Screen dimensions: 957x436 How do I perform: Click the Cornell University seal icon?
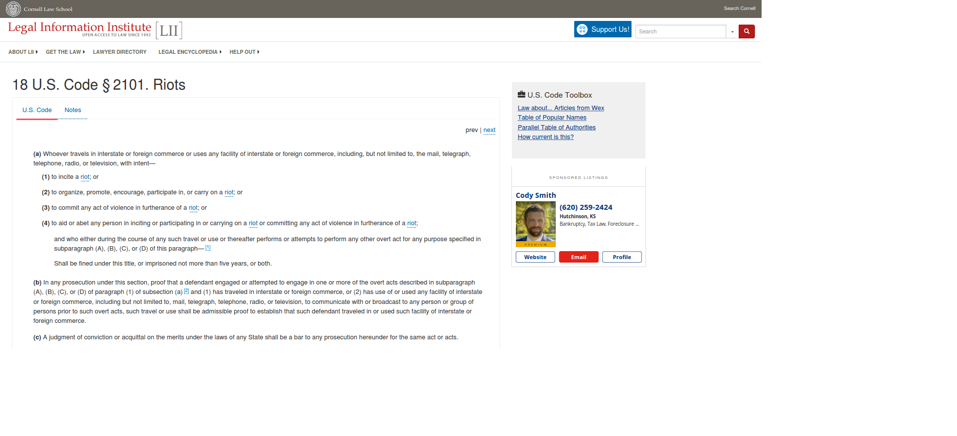[13, 9]
